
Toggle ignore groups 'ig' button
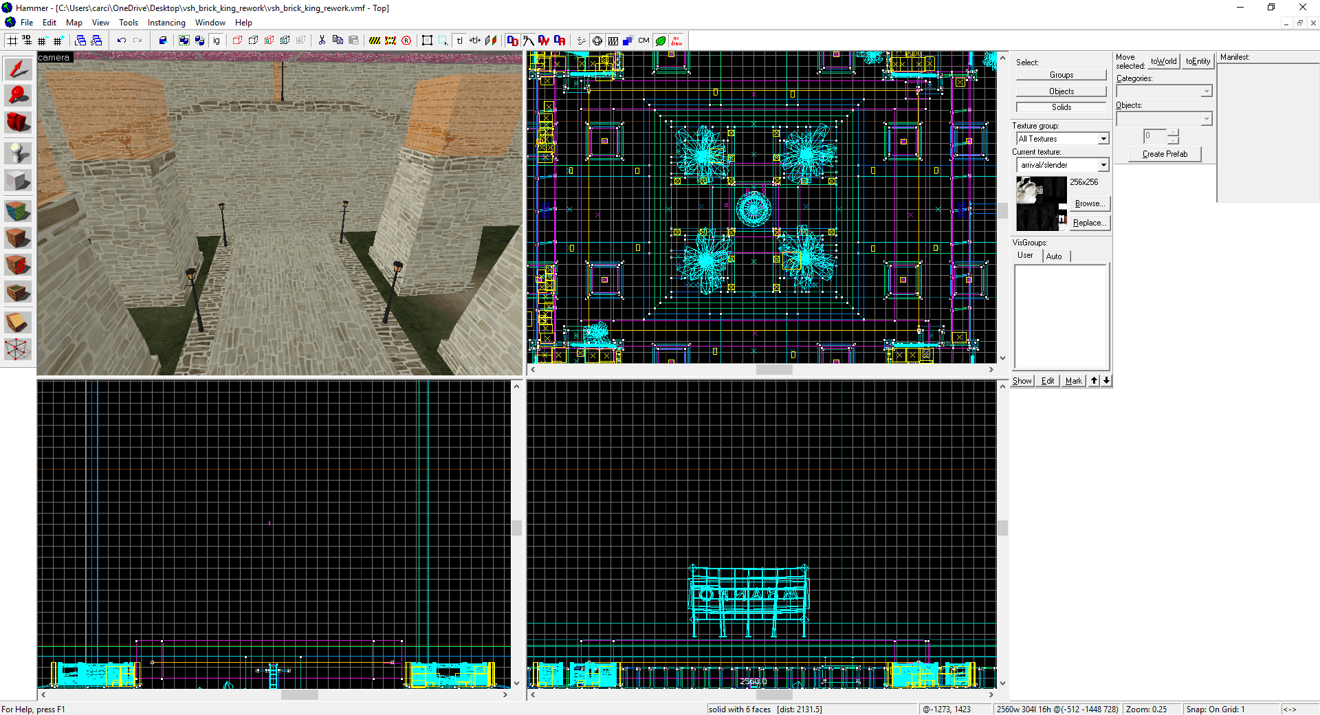pos(217,41)
